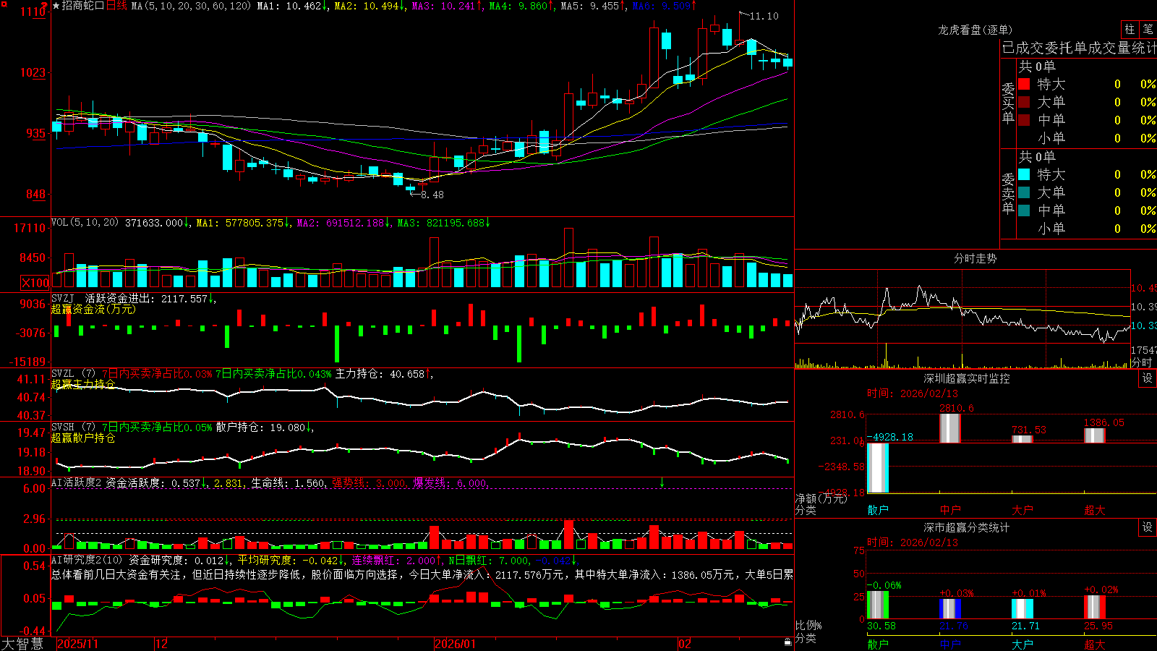The height and width of the screenshot is (651, 1157).
Task: Click the 大智慧 logo at bottom-left
Action: click(22, 643)
